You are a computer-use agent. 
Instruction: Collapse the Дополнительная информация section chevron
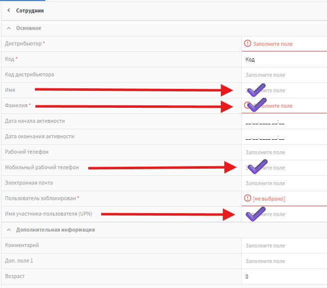click(8, 230)
